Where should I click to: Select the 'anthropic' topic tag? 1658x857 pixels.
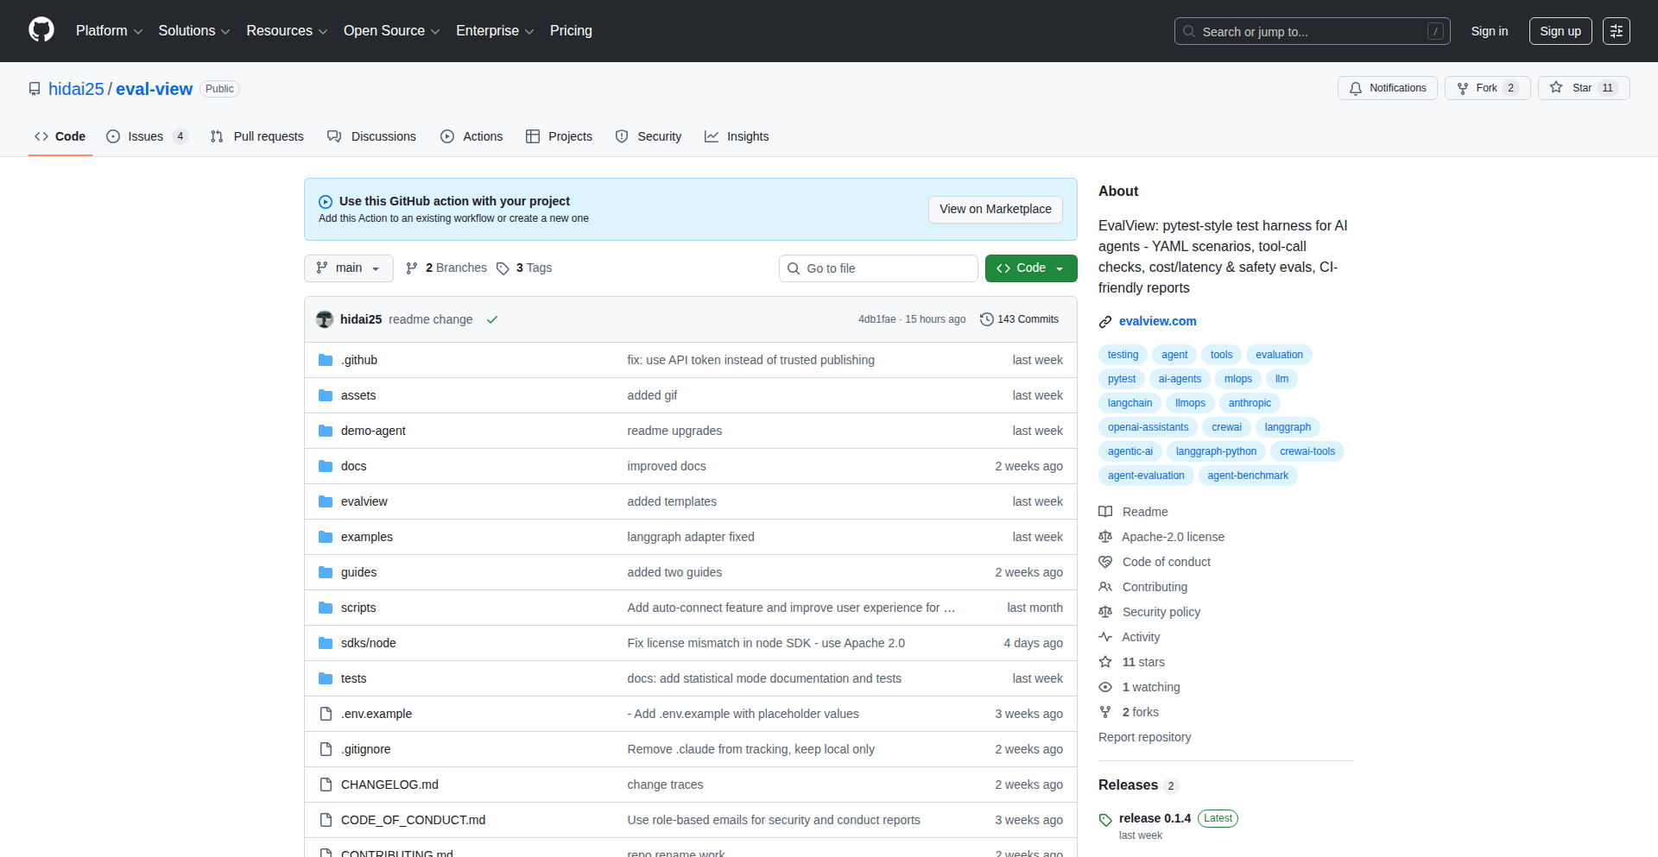[x=1250, y=403]
